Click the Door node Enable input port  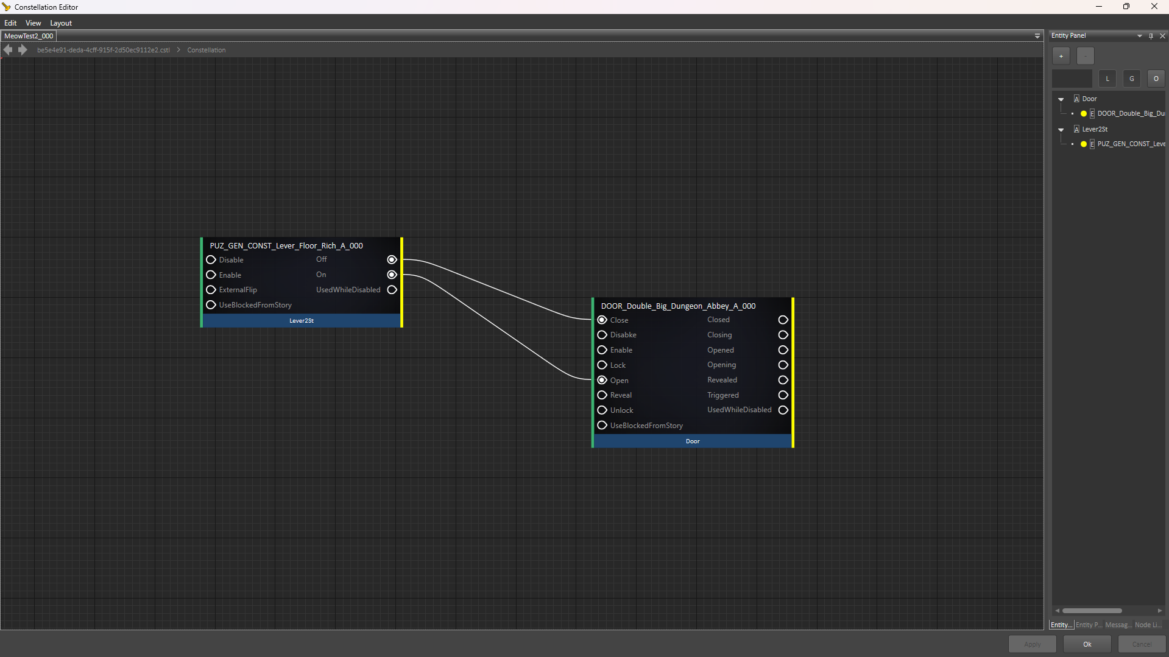tap(602, 350)
